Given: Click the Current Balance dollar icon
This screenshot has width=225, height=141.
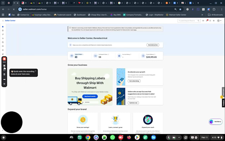Looking at the screenshot, I should point(143,56).
